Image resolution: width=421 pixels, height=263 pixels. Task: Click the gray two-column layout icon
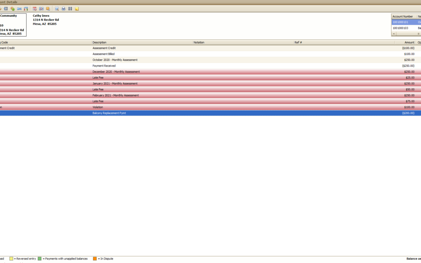click(x=70, y=9)
